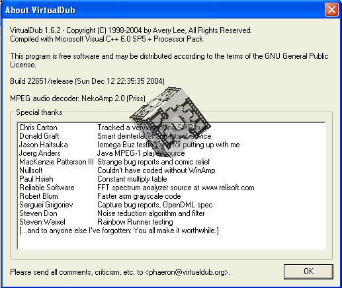
Task: Click the OK button
Action: pyautogui.click(x=308, y=271)
